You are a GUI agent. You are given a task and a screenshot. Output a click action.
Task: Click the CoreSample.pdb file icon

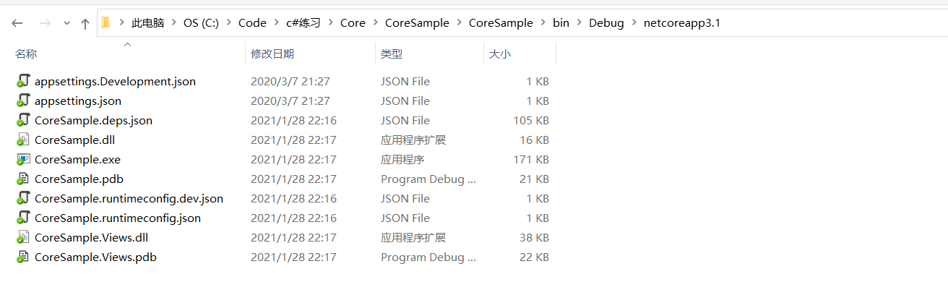(24, 179)
